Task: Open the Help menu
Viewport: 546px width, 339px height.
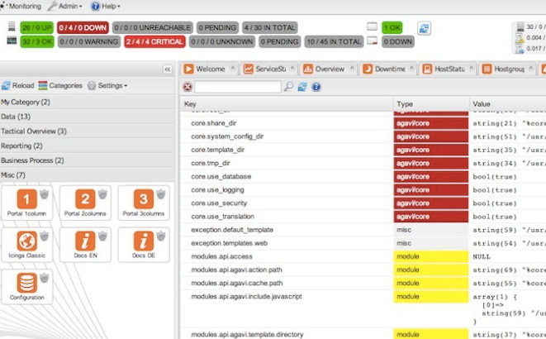Action: click(105, 6)
